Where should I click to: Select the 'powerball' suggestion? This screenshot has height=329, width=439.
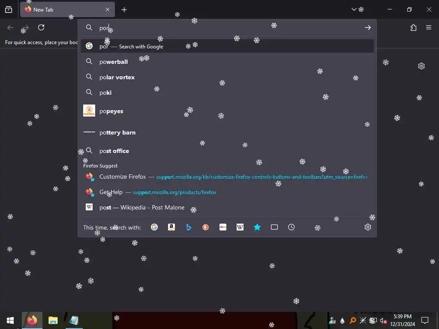[x=227, y=62]
